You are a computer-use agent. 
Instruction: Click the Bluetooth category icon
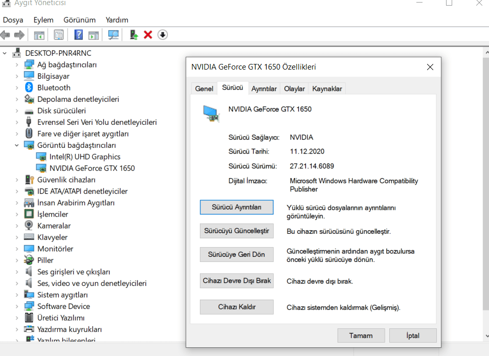(29, 87)
